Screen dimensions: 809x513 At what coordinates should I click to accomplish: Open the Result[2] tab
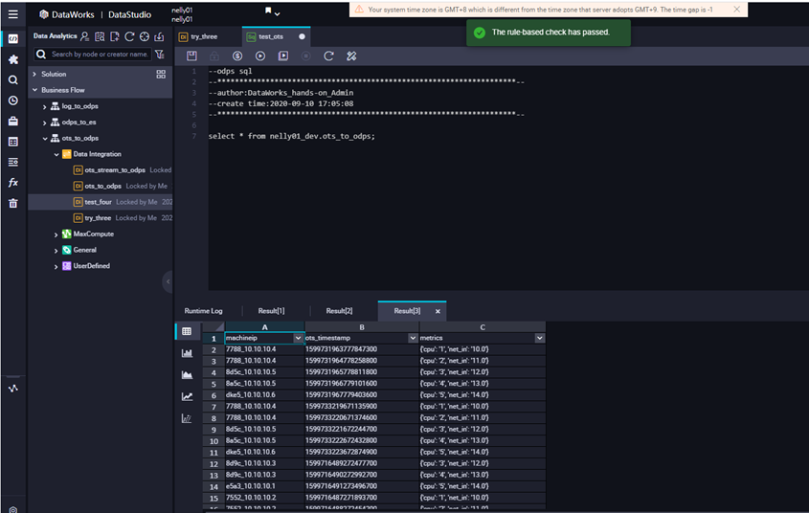(x=339, y=311)
